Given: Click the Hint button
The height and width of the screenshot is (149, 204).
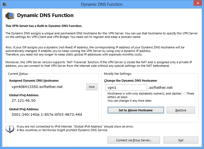Looking at the screenshot, I should click(x=92, y=87).
